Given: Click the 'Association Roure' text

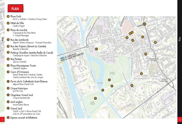Looking at the screenshot, I should pyautogui.click(x=21, y=105).
